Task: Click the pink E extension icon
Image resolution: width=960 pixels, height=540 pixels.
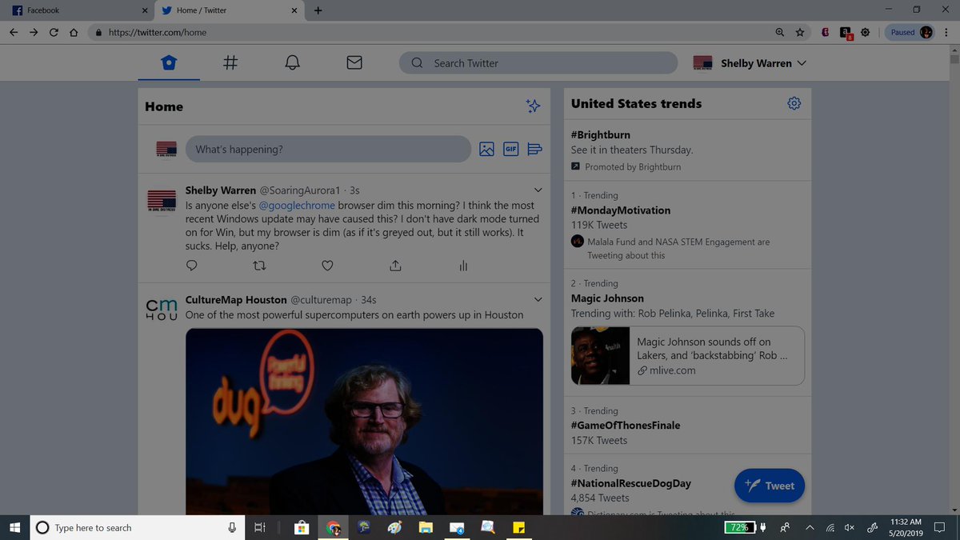Action: 825,33
